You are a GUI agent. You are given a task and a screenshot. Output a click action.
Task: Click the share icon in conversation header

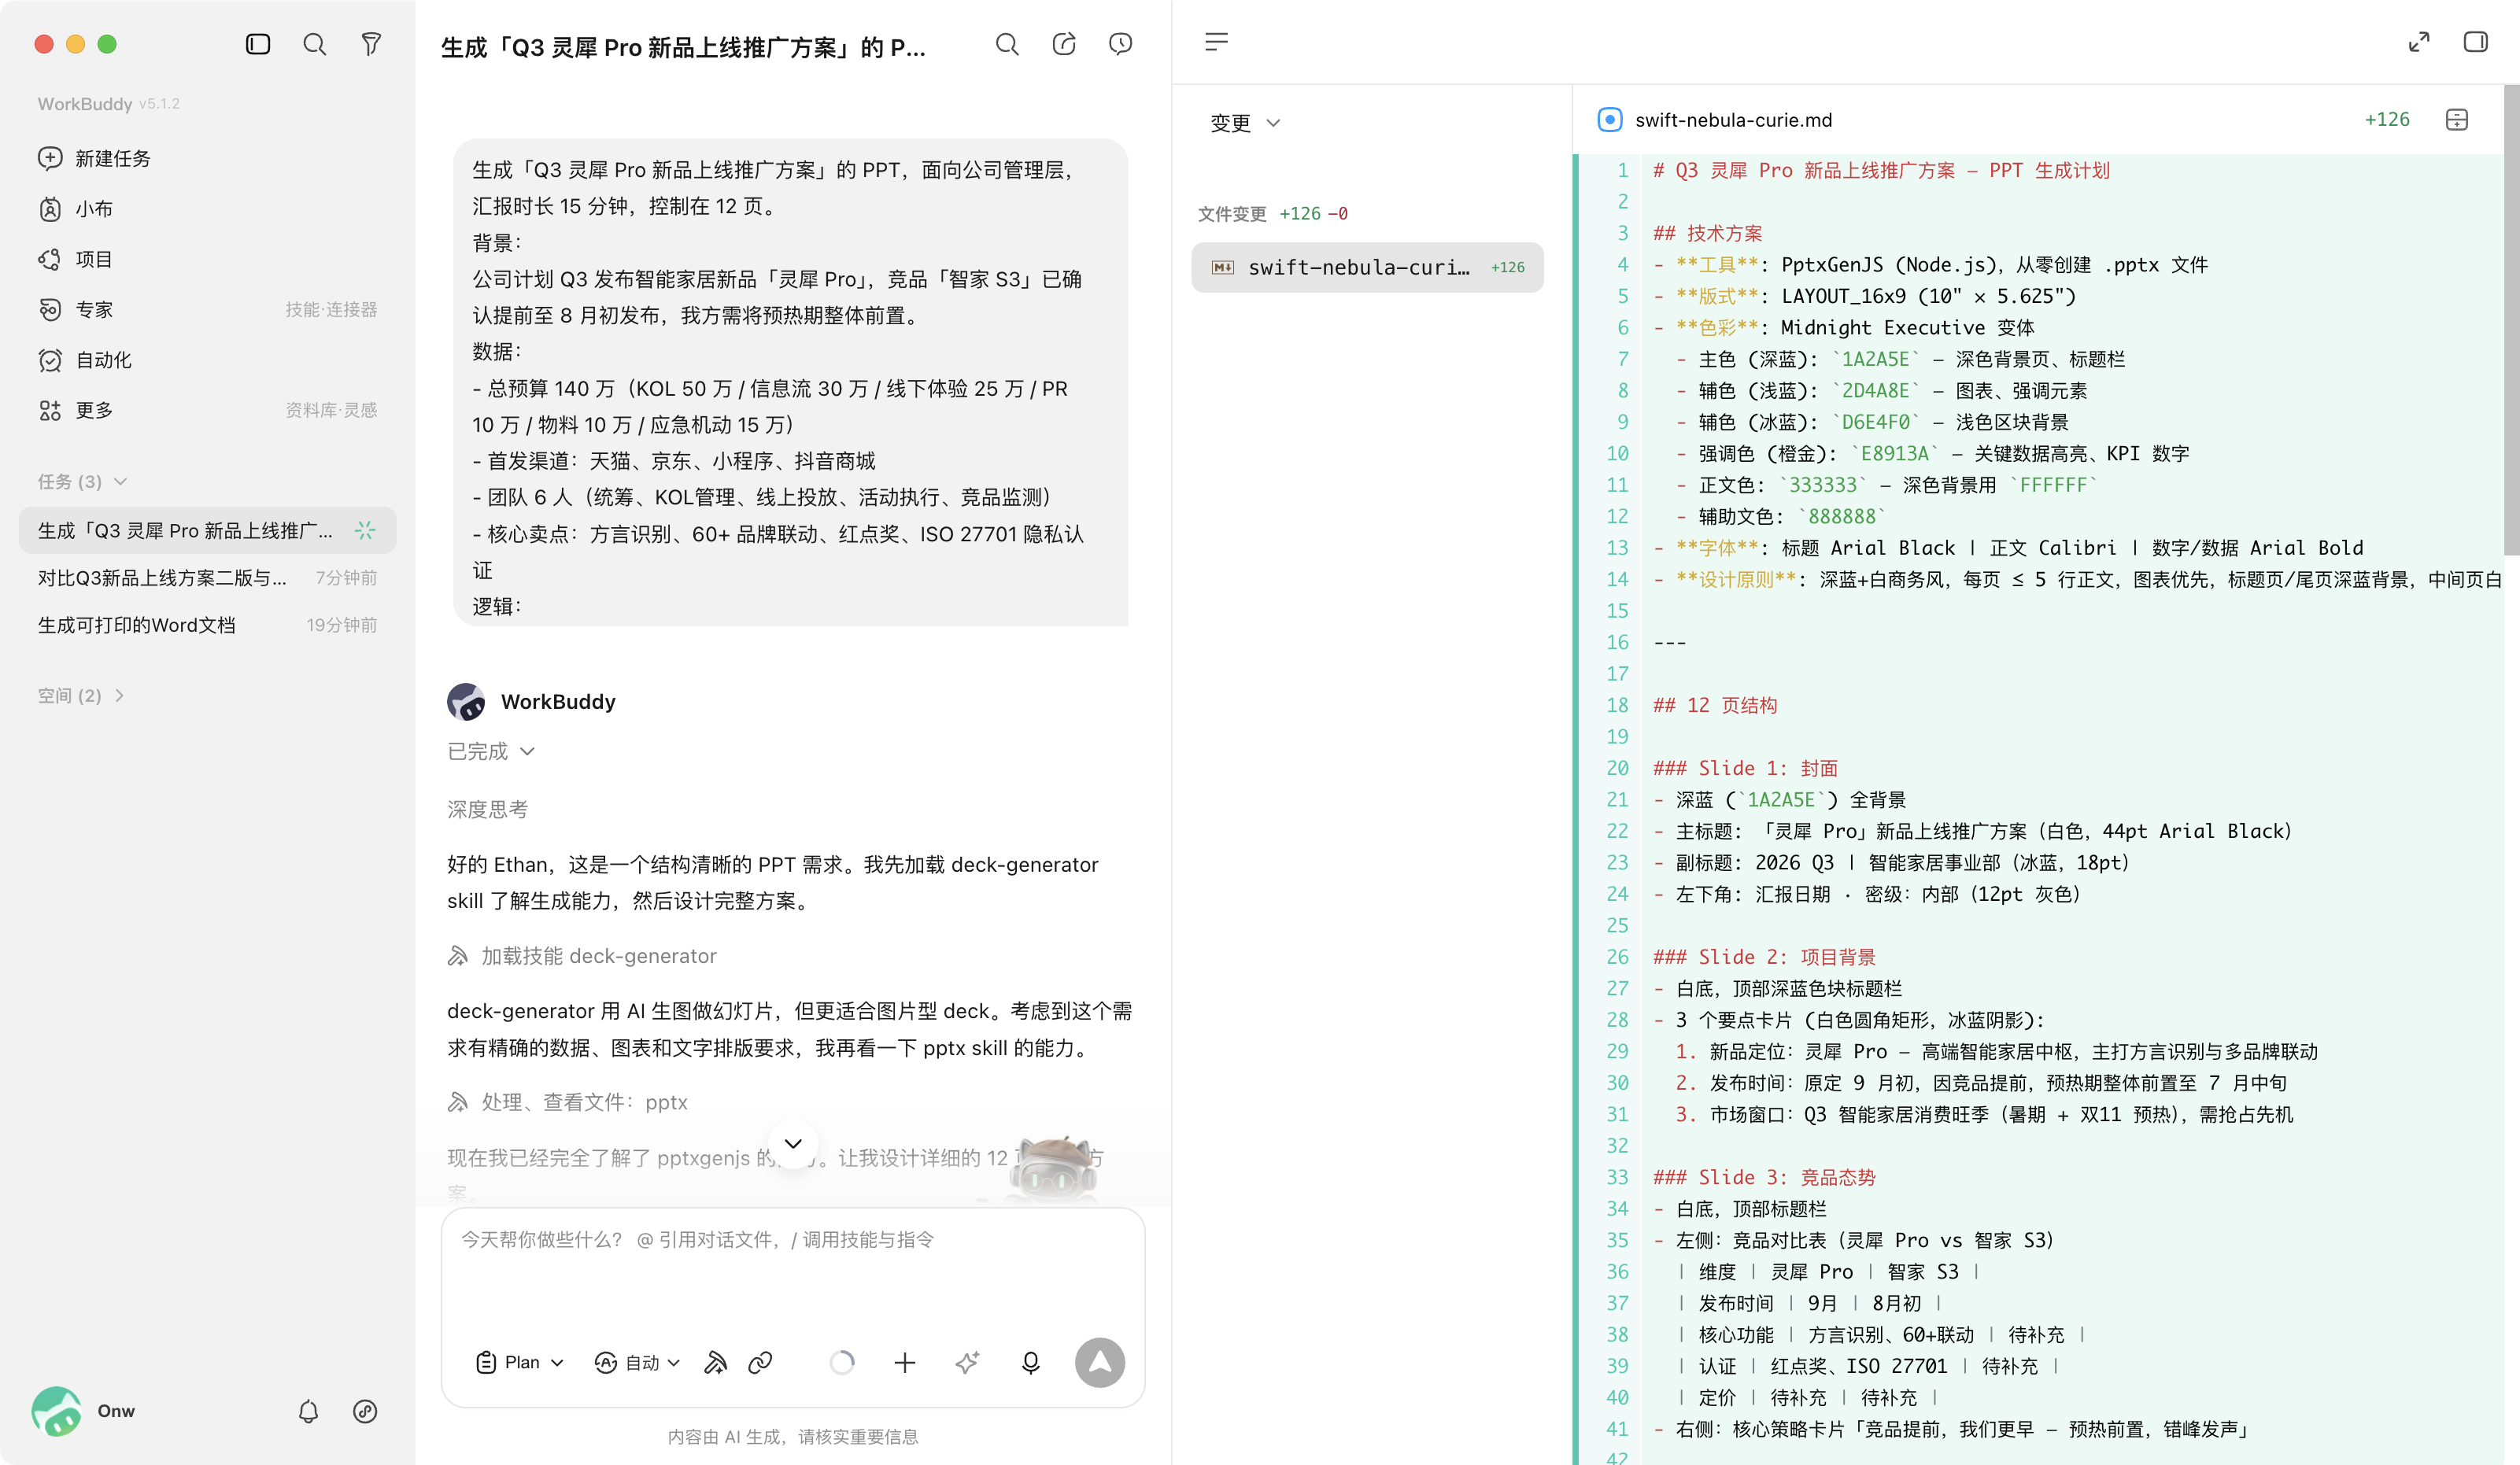coord(1064,44)
